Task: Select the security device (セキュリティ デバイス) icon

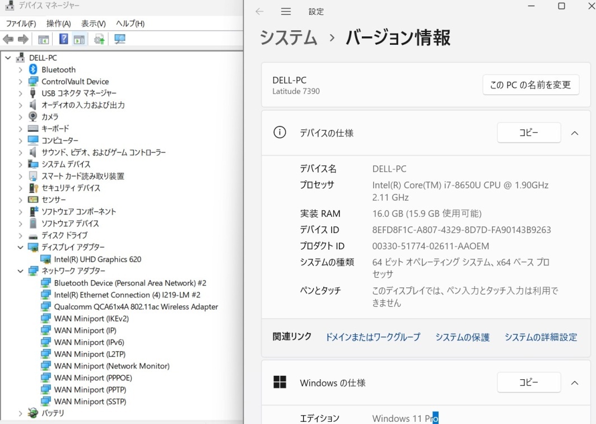Action: 34,188
